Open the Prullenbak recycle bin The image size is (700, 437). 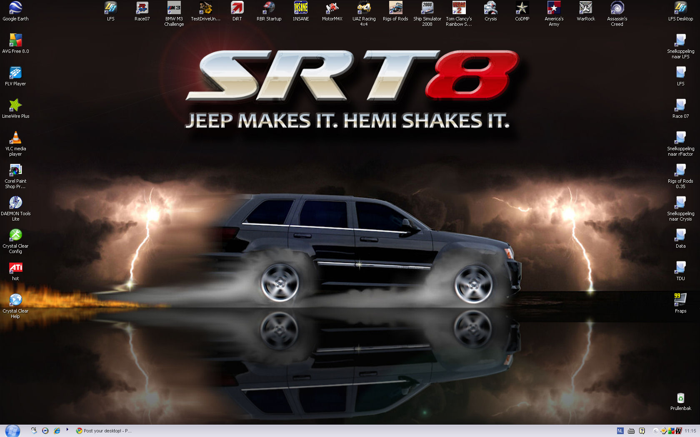coord(680,401)
